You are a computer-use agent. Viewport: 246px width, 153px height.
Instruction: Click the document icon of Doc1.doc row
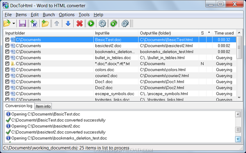(x=13, y=81)
